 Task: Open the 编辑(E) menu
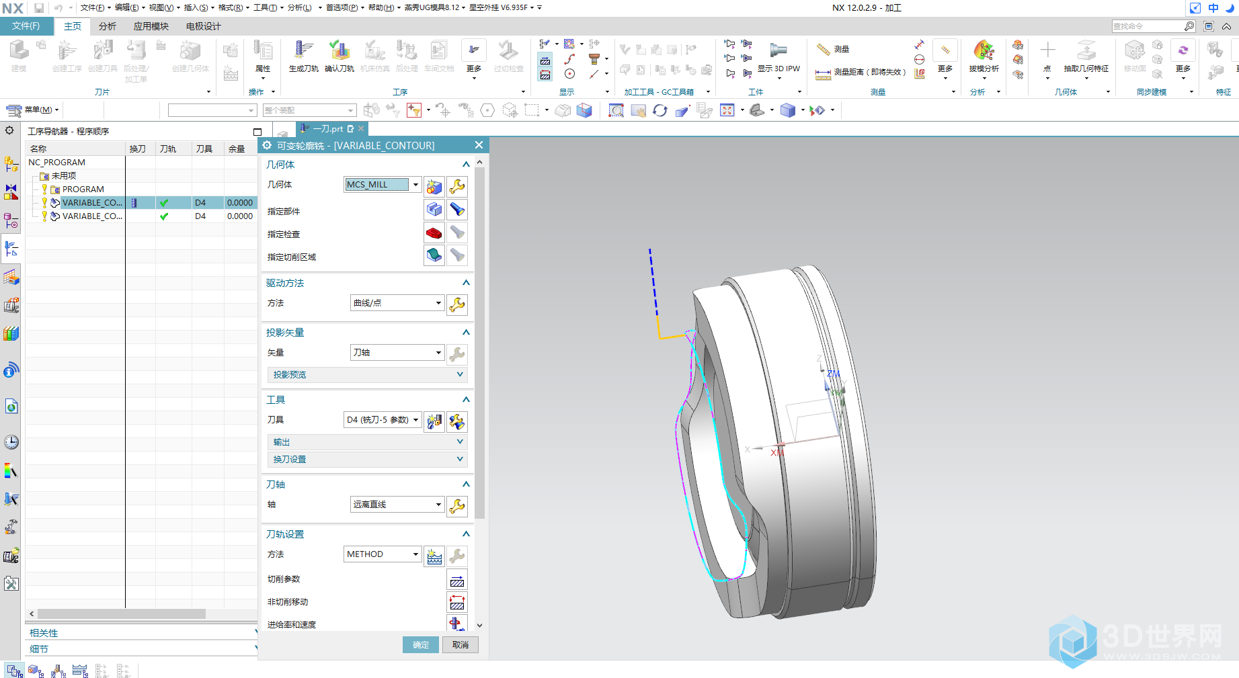tap(129, 7)
